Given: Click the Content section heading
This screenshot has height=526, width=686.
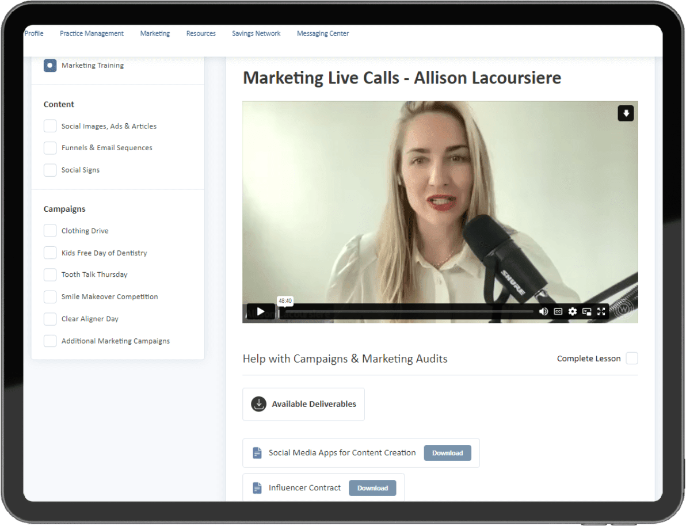Looking at the screenshot, I should (59, 104).
